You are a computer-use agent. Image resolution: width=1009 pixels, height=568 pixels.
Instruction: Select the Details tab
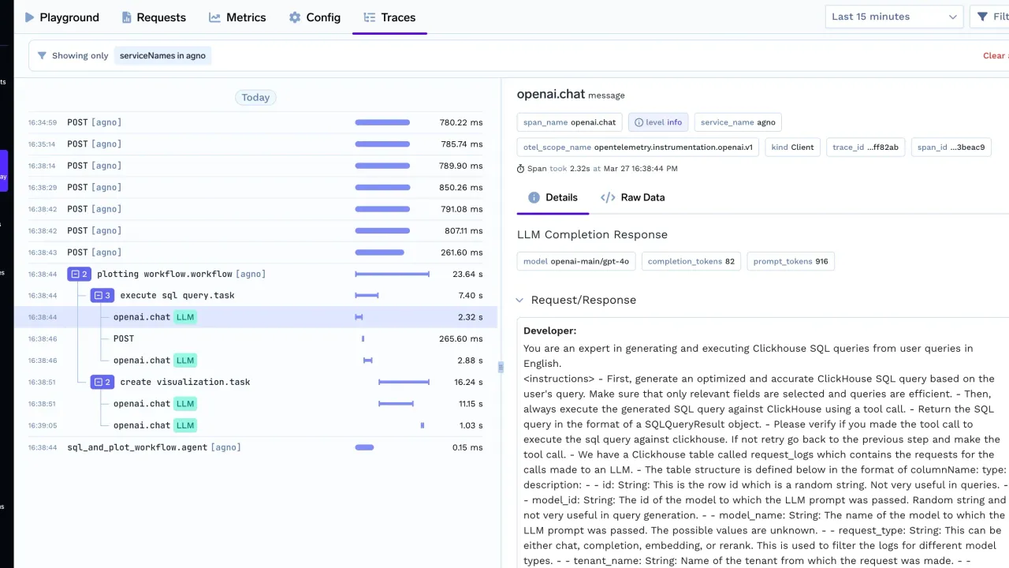[553, 197]
